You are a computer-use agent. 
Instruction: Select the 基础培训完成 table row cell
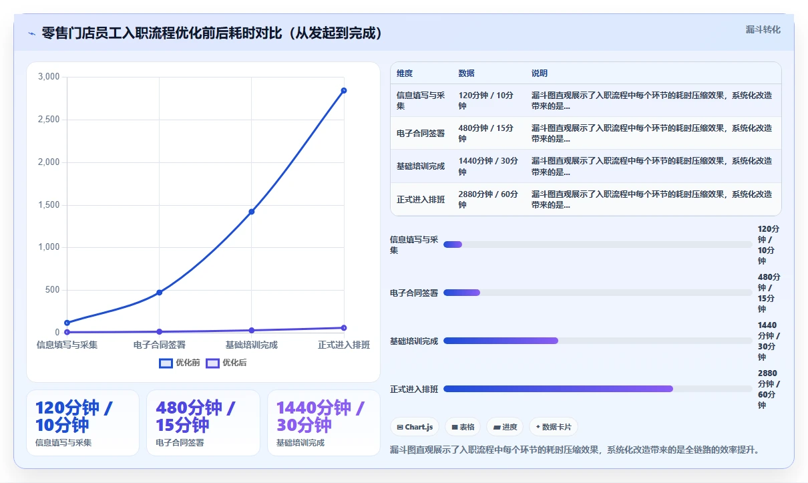tap(421, 166)
